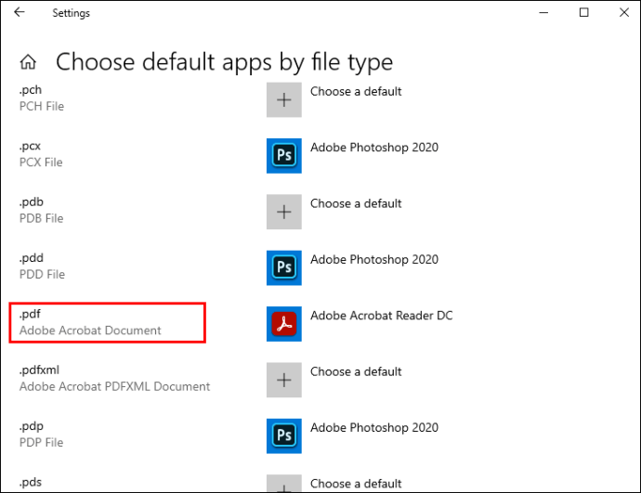This screenshot has width=641, height=493.
Task: Maximize the Settings window
Action: (584, 13)
